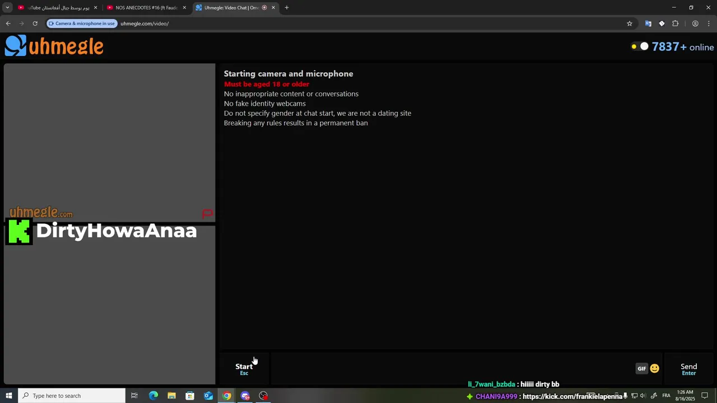Launch Microsoft Edge from taskbar
This screenshot has height=403, width=717.
click(x=153, y=396)
